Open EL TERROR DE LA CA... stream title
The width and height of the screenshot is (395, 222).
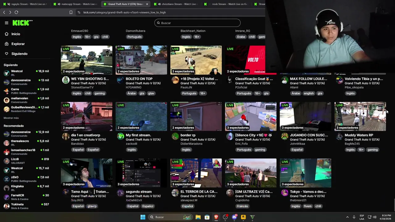click(199, 192)
